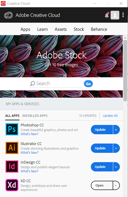Expand the XD Open dropdown arrow
The image size is (128, 197).
[x=116, y=185]
